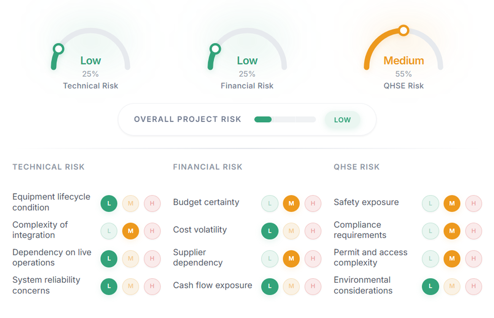
Task: Select Medium for System reliability concerns
Action: click(130, 287)
